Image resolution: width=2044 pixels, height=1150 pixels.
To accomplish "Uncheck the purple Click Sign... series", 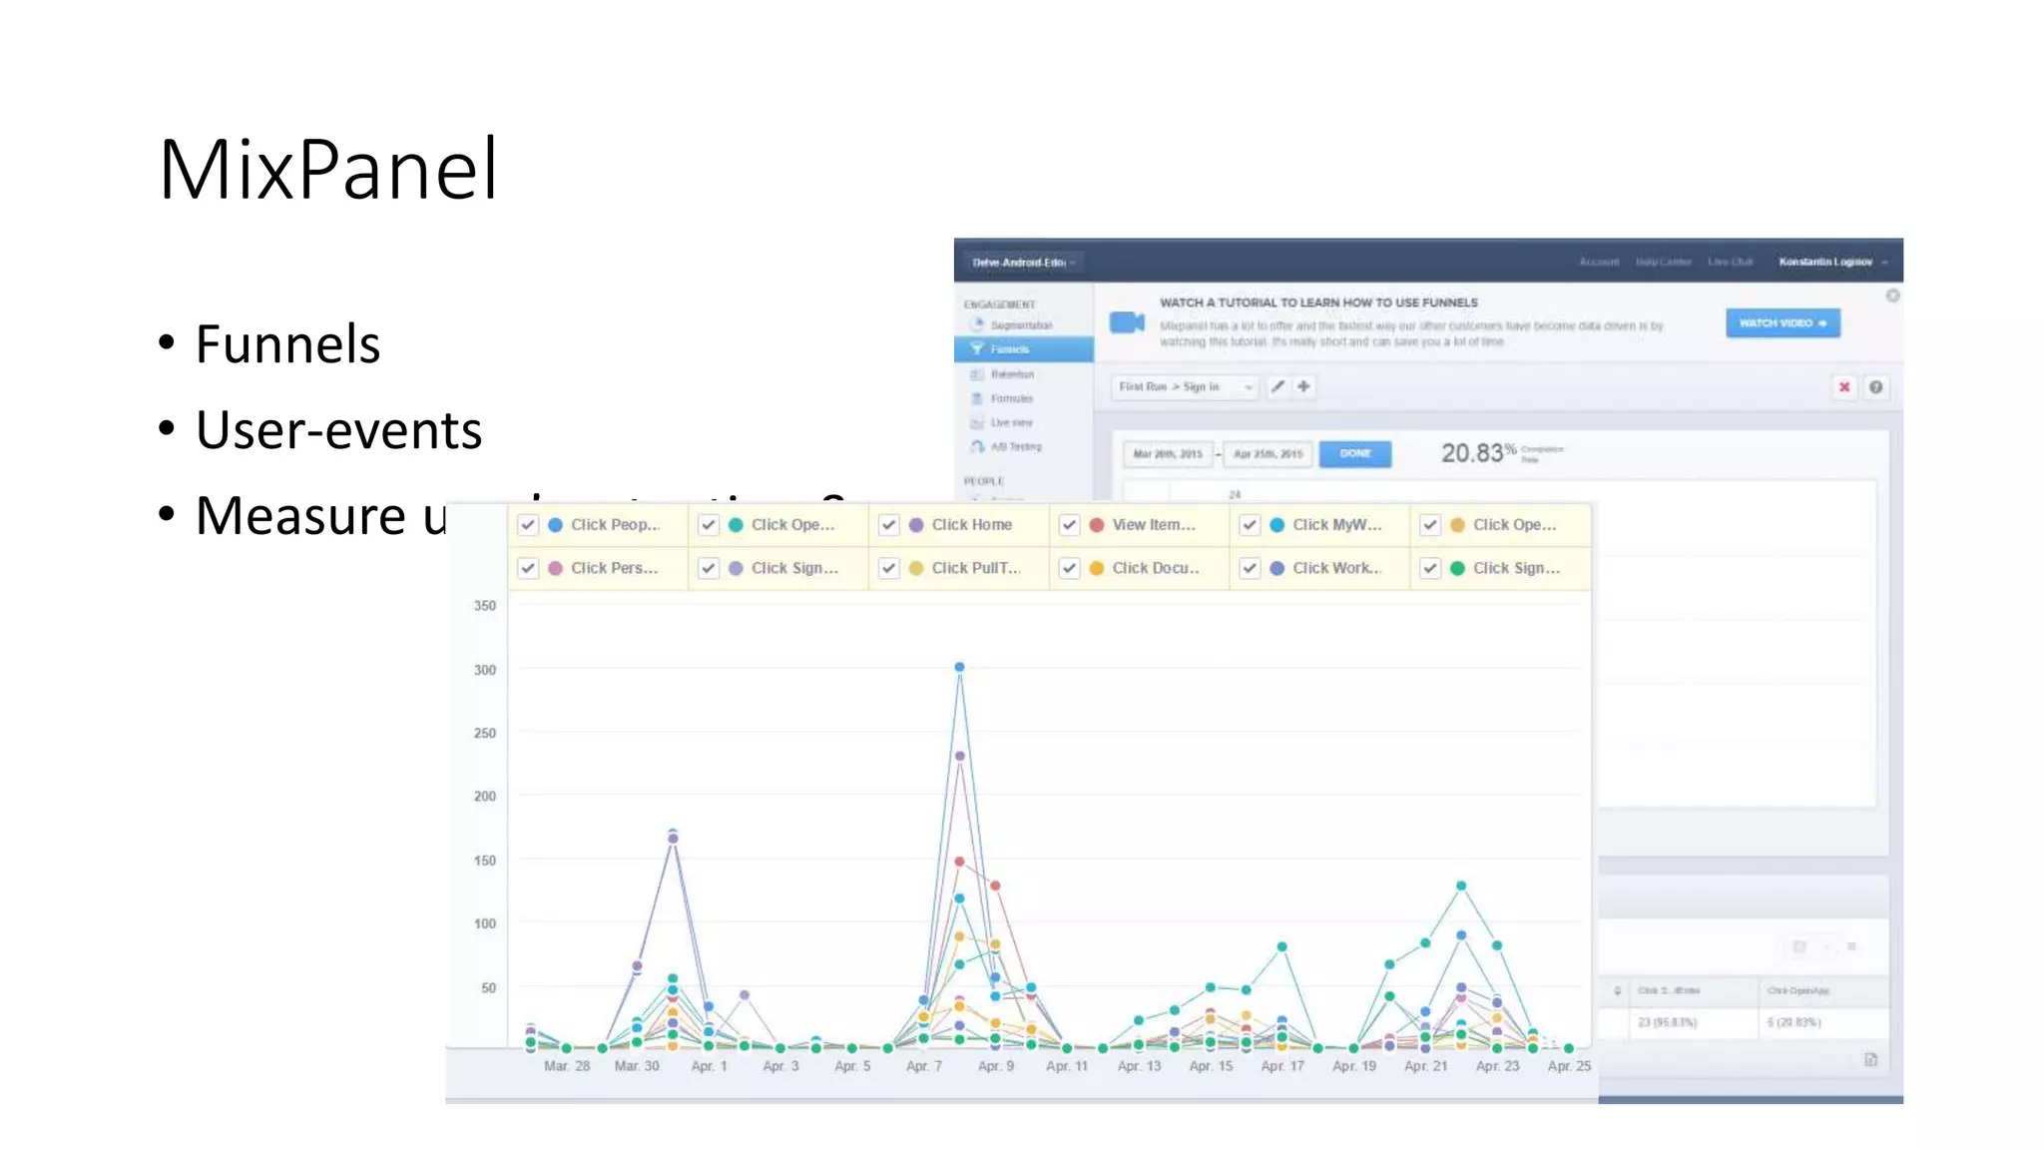I will point(709,568).
